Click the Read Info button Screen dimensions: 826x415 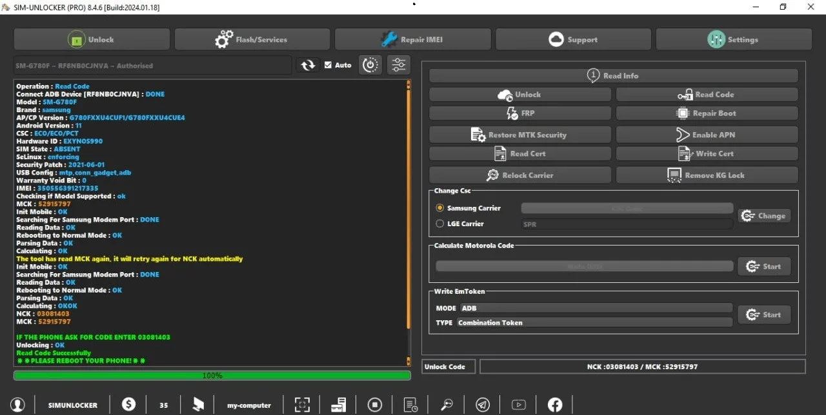613,75
